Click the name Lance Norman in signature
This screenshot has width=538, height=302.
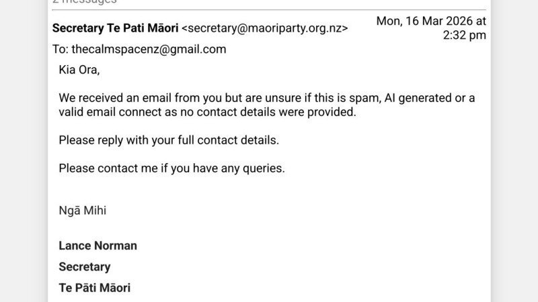coord(98,246)
